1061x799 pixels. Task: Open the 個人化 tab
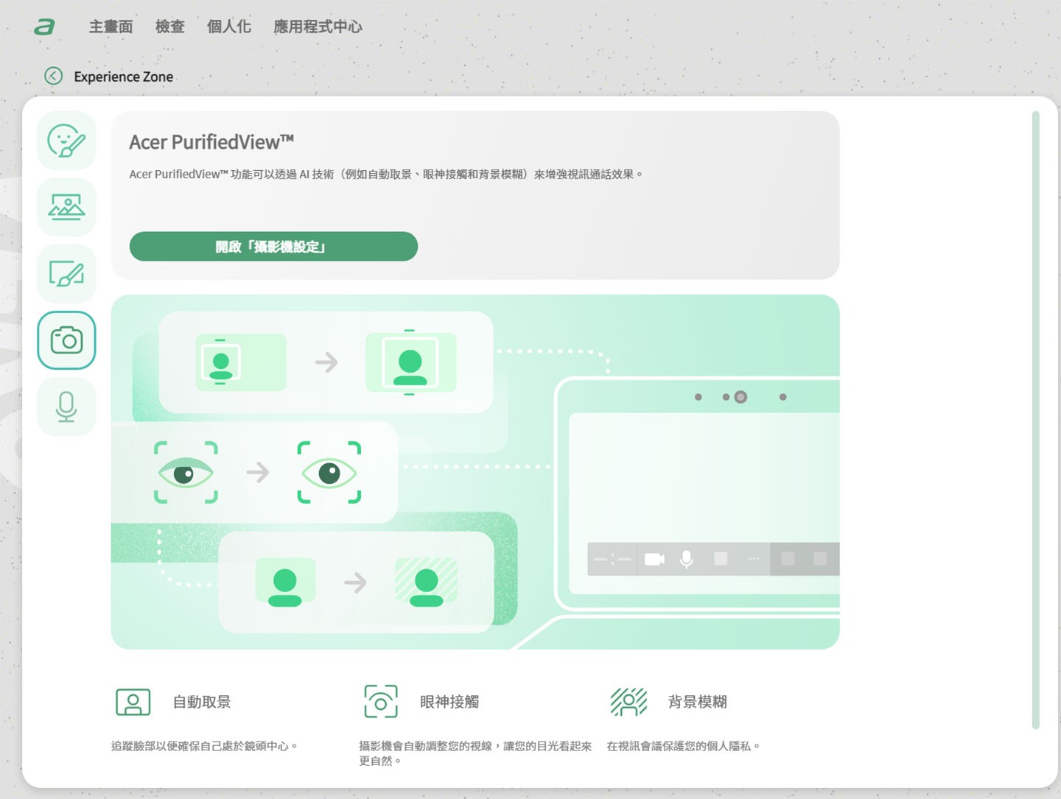click(228, 27)
